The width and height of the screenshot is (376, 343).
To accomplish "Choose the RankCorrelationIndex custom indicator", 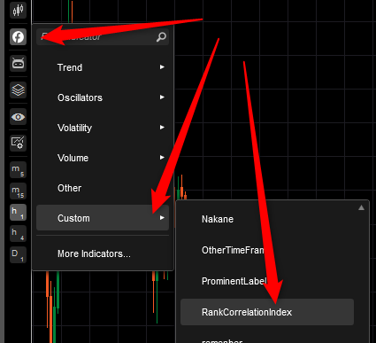I will pyautogui.click(x=267, y=312).
